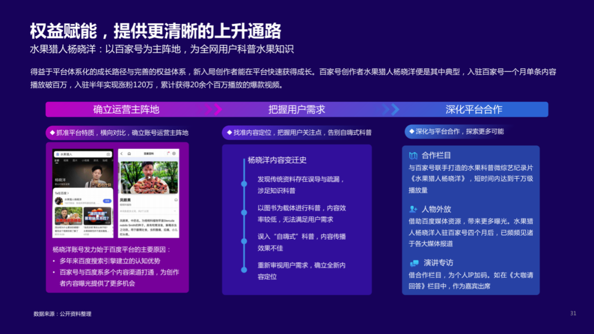Image resolution: width=594 pixels, height=334 pixels.
Task: Click the 深化平台合作 stage header
Action: pyautogui.click(x=474, y=109)
